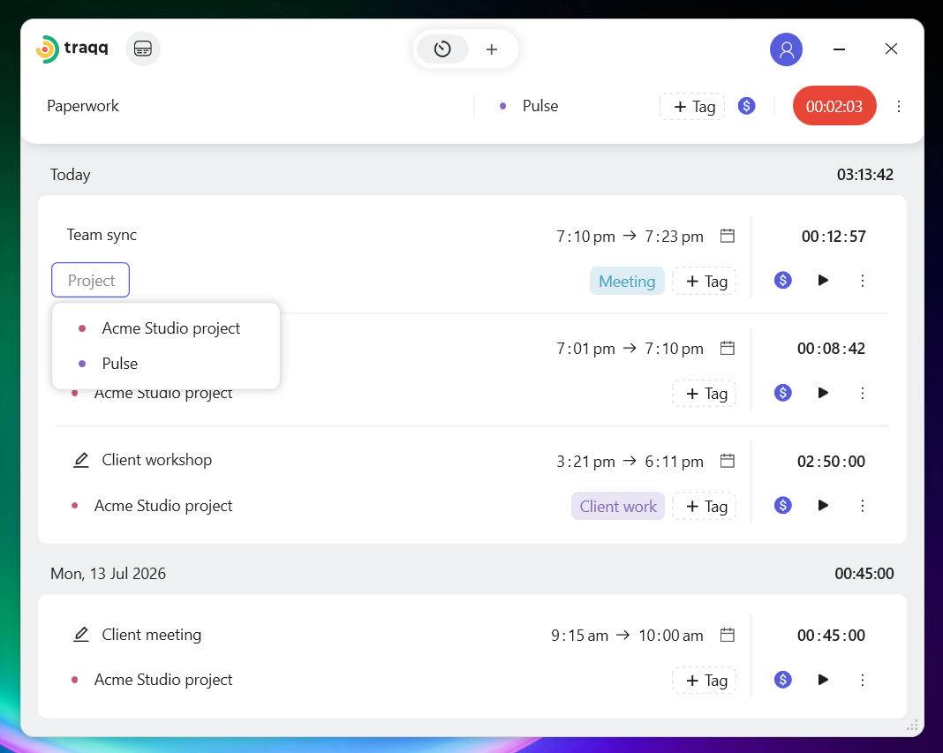Open running timer options menu
Screen dimensions: 943x753
pos(899,107)
